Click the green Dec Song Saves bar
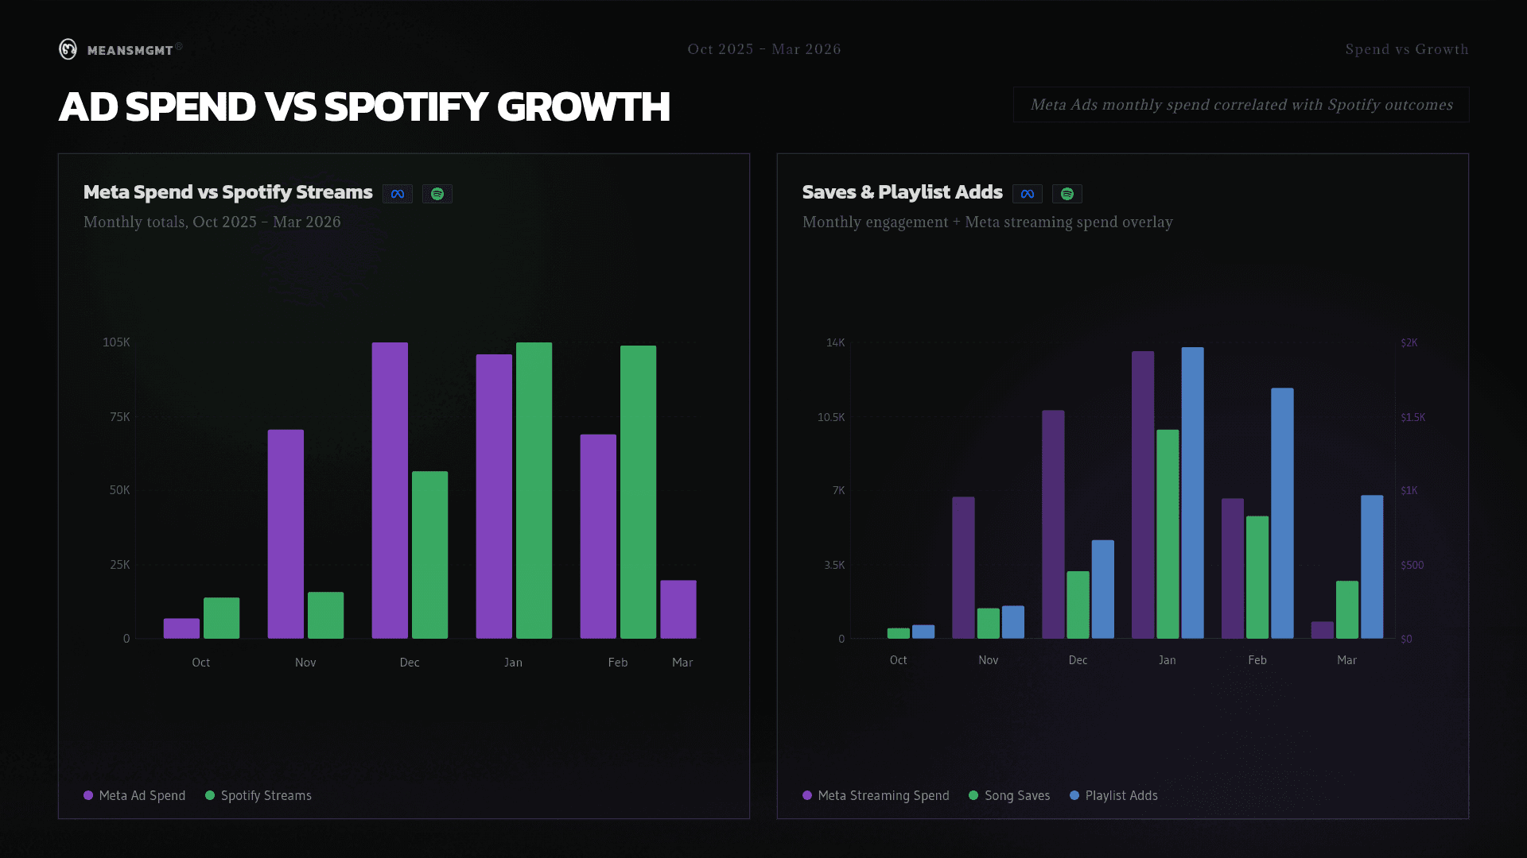 1078,605
